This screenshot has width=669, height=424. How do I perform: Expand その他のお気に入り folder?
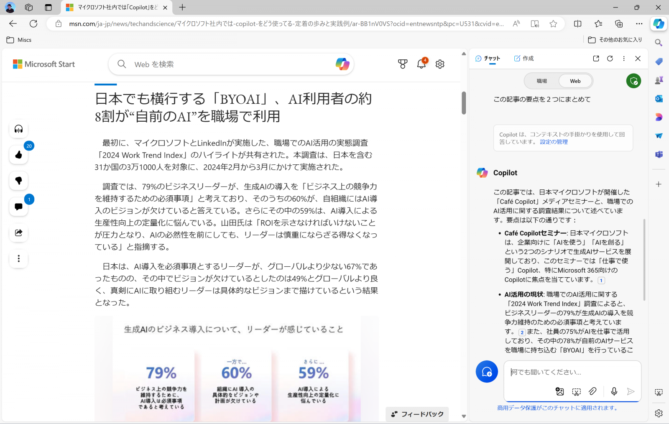[615, 40]
